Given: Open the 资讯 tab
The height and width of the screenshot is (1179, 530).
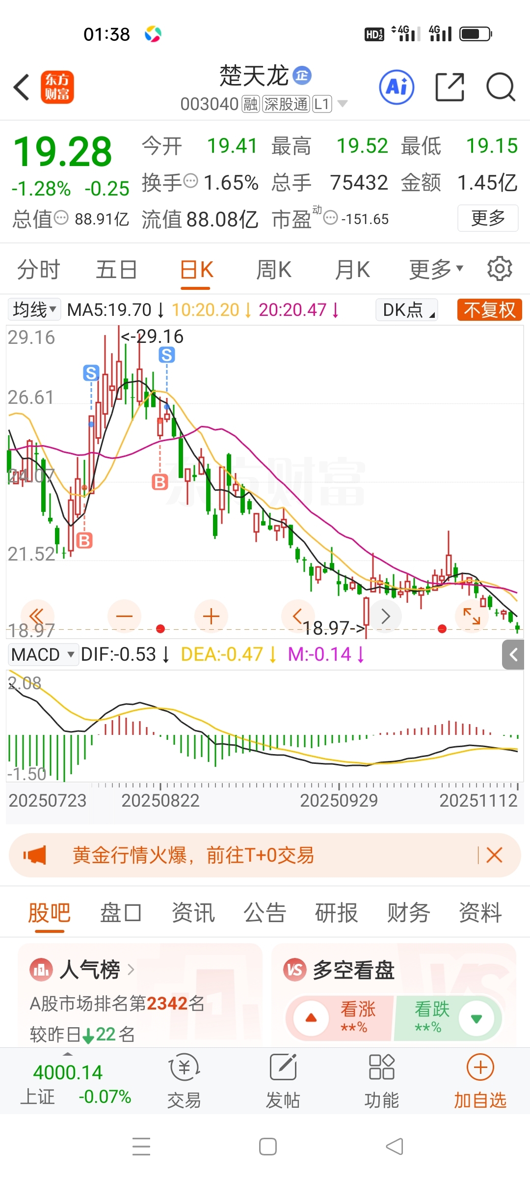Looking at the screenshot, I should coord(193,913).
